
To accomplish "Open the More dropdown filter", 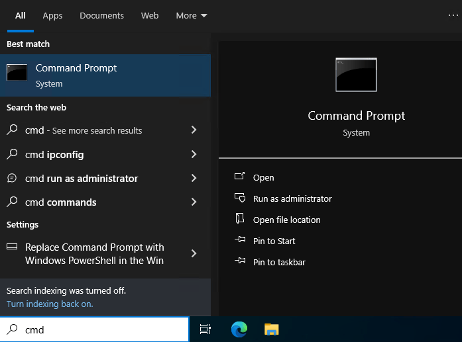I will coord(192,16).
